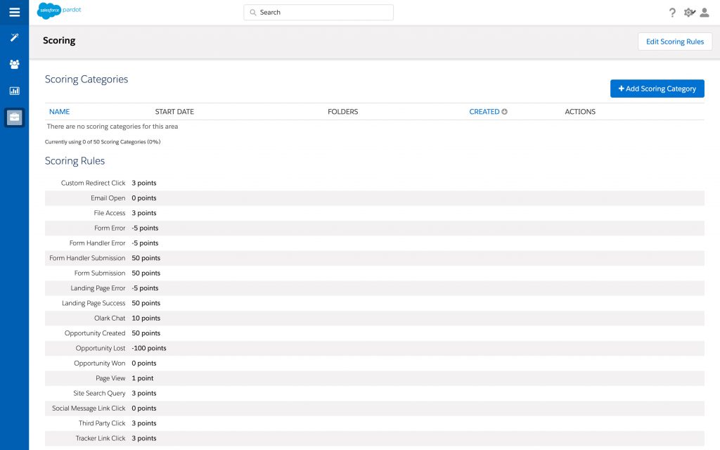Select the Custom Redirect Click rule label
Screen dimensions: 720x450
click(x=94, y=183)
